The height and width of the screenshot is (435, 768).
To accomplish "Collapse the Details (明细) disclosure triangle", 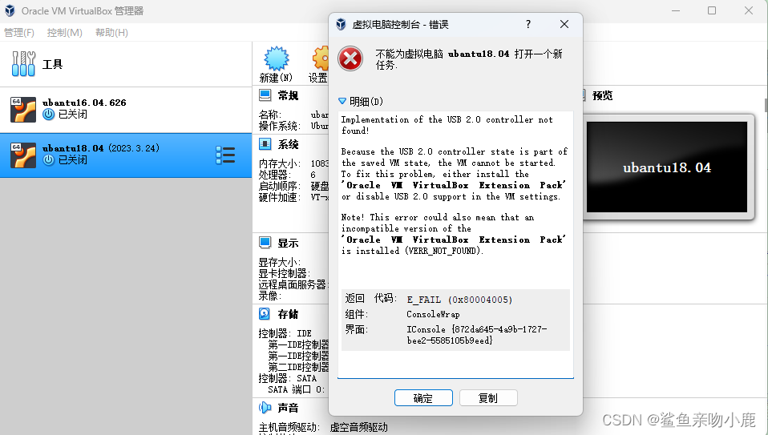I will [342, 101].
